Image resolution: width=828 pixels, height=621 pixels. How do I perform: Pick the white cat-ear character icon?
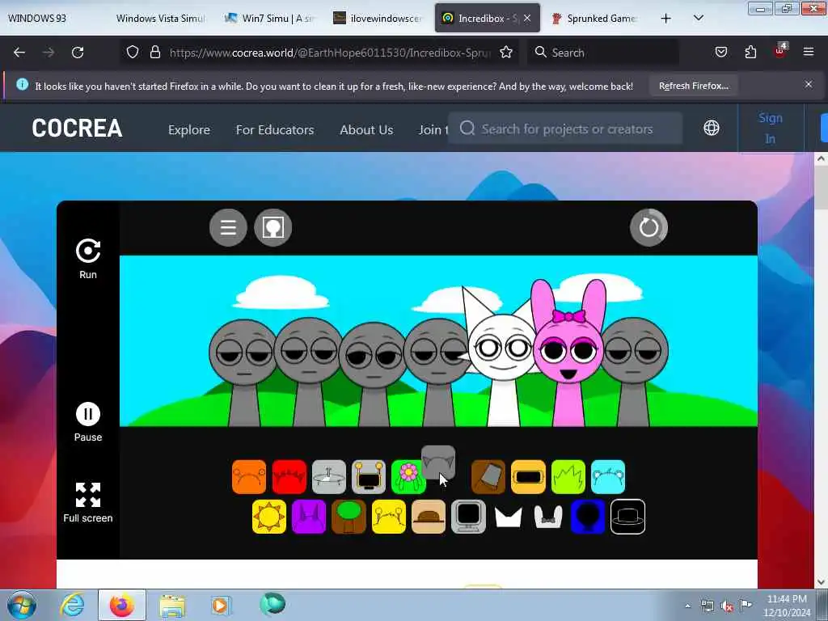[508, 517]
